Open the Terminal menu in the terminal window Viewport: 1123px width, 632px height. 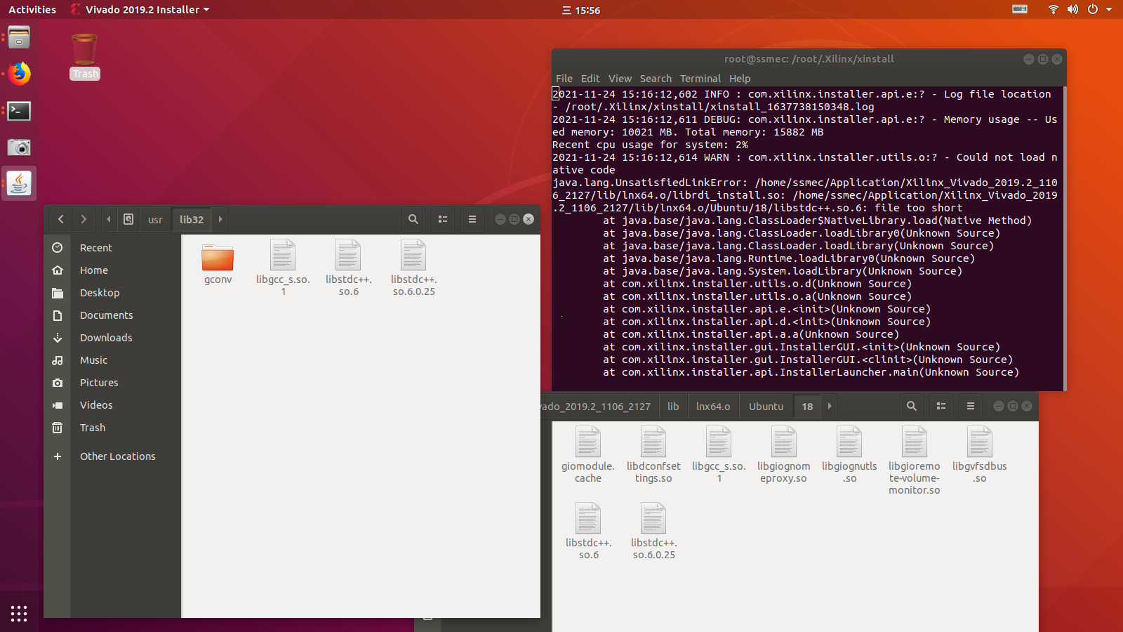pyautogui.click(x=700, y=78)
